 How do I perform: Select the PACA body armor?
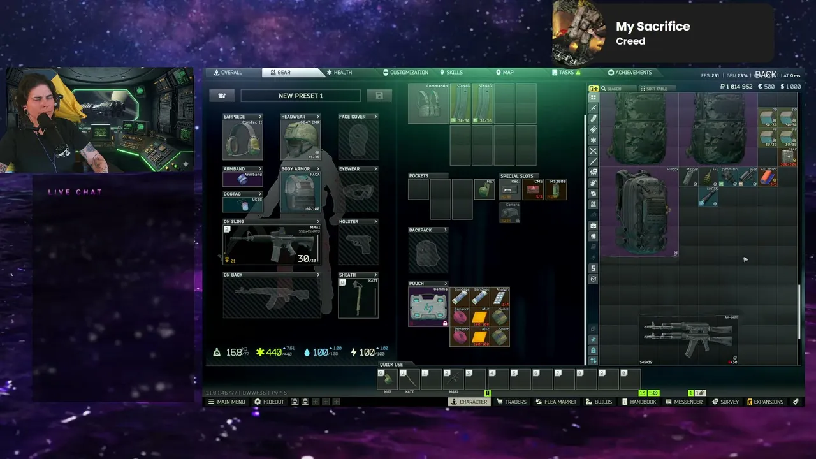(301, 192)
